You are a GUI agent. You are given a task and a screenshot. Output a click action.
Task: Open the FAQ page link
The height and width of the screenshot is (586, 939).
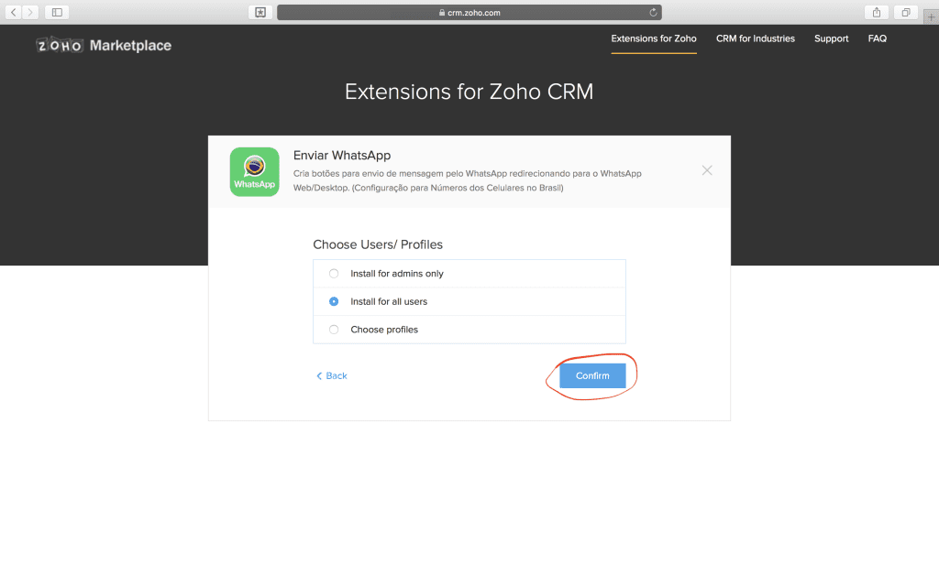point(878,38)
